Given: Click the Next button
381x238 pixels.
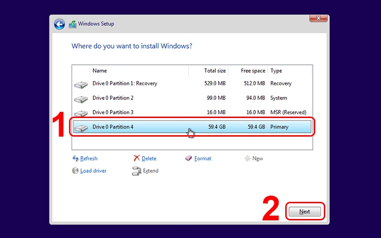Looking at the screenshot, I should point(305,211).
